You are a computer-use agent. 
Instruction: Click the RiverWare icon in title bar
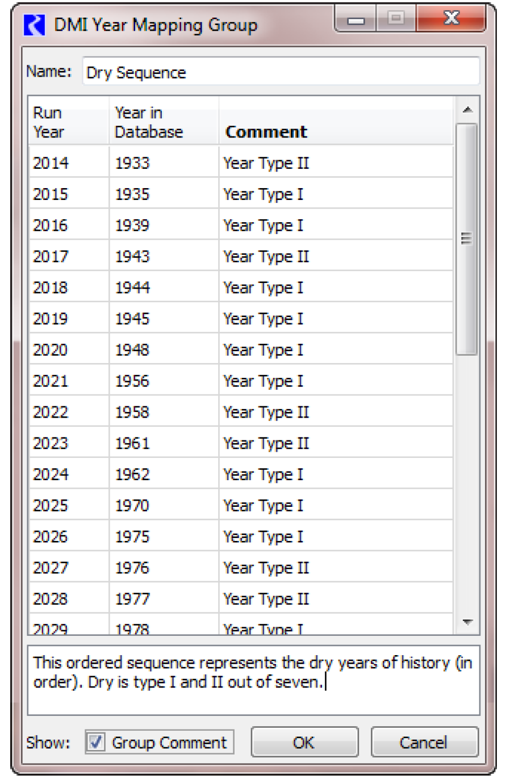point(35,26)
